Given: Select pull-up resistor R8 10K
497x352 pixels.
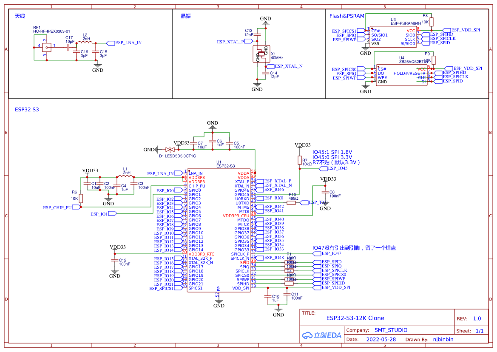Looking at the screenshot, I should tap(432, 22).
